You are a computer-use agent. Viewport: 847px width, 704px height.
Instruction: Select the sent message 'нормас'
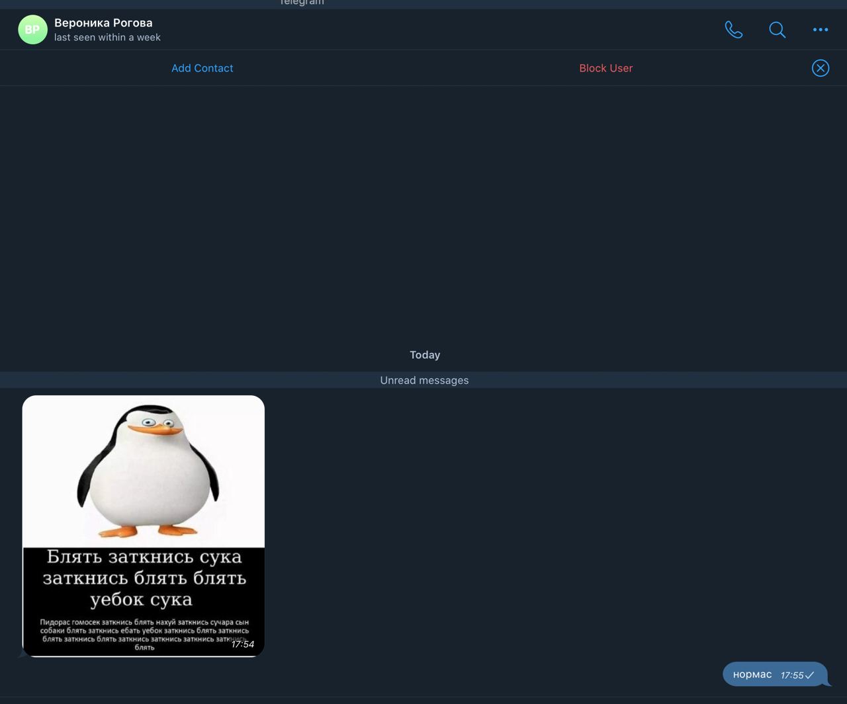tap(775, 674)
